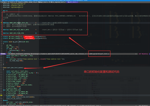Click the #include "system/event.h" line
The image size is (150, 106).
[x=13, y=7]
